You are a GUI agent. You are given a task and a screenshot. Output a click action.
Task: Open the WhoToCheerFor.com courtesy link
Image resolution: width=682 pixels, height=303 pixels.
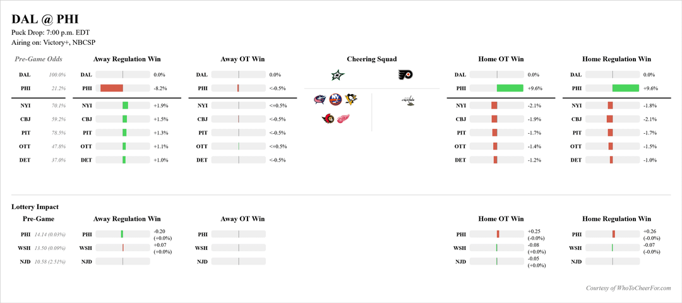point(630,288)
